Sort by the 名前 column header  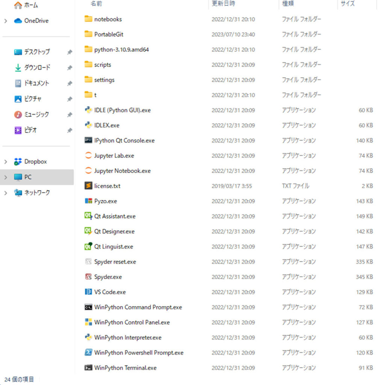(97, 4)
